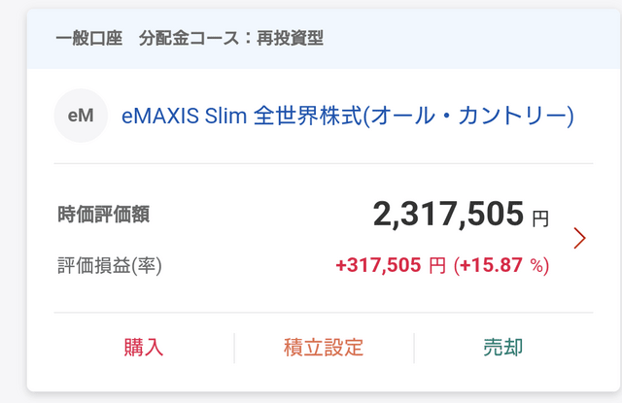Open the red chevron for holding details
The height and width of the screenshot is (403, 622).
579,238
